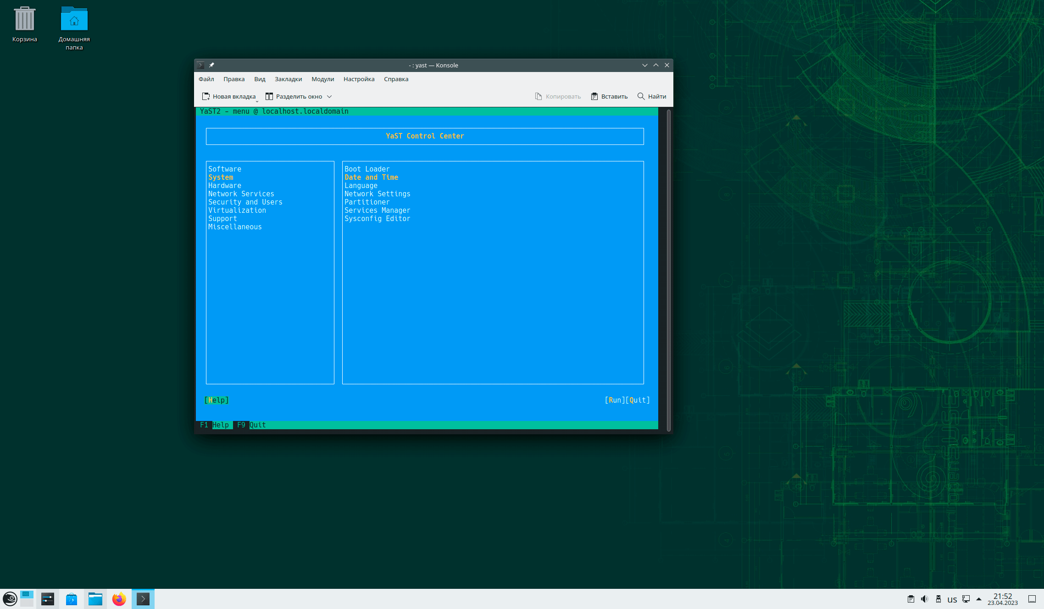Viewport: 1044px width, 609px height.
Task: Expand the Разделить окно dropdown arrow
Action: pos(329,96)
